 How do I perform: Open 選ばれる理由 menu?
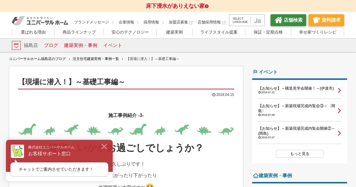(33, 32)
